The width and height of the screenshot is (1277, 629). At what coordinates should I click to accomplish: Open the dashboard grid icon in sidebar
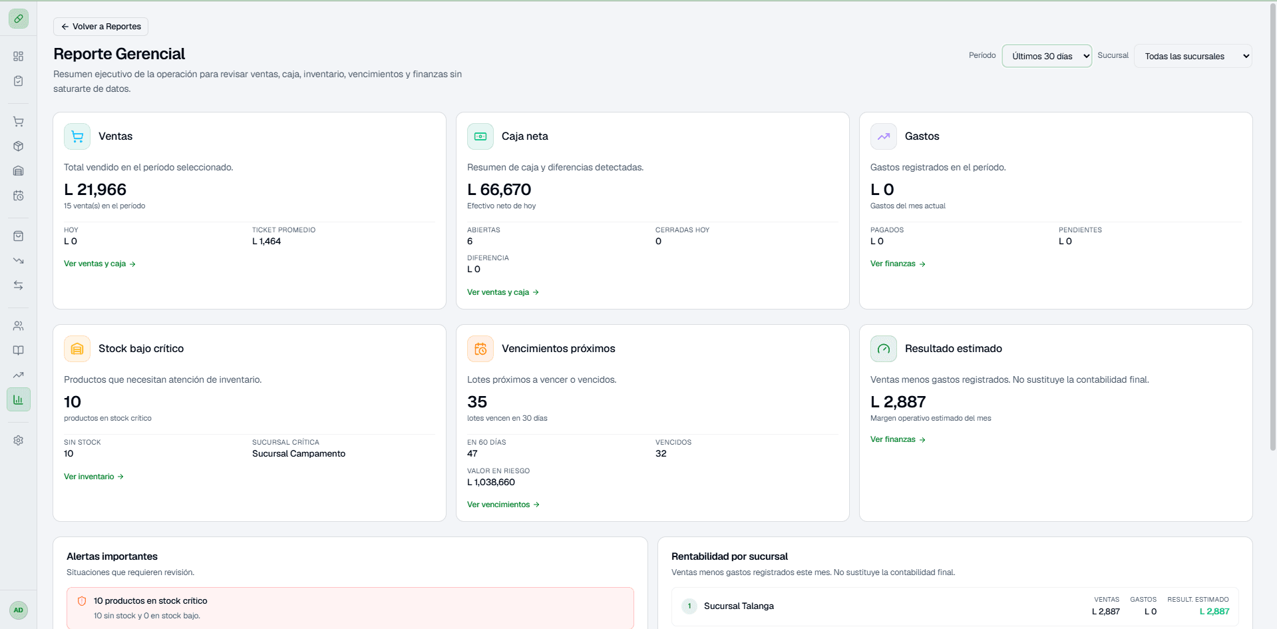pos(19,57)
